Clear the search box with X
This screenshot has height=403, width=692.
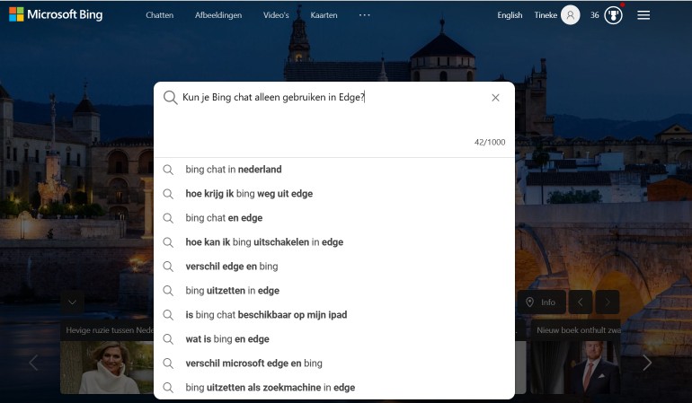[x=495, y=98]
